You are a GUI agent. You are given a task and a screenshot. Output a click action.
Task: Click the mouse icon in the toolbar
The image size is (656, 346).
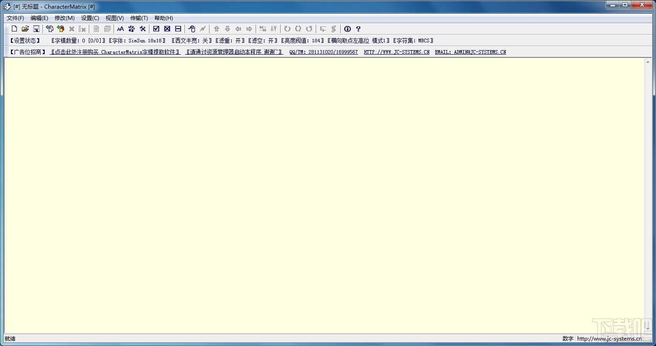tap(192, 29)
